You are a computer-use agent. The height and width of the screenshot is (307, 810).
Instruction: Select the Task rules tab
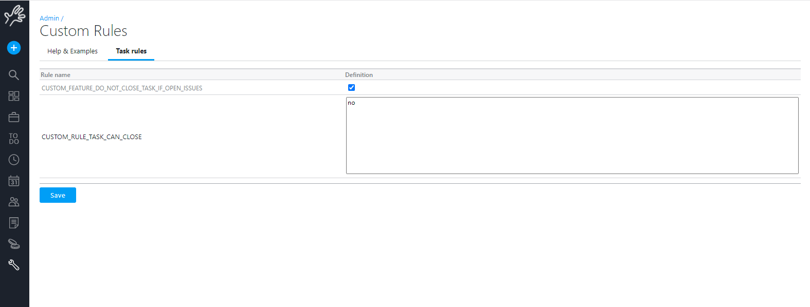[131, 51]
